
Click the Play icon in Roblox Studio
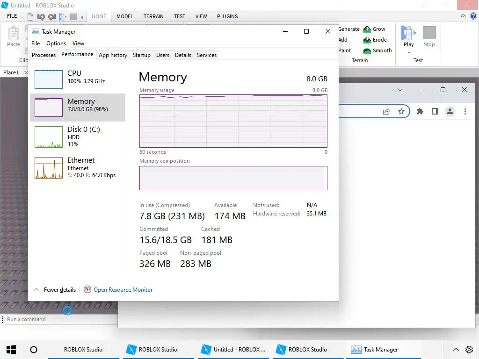coord(408,33)
